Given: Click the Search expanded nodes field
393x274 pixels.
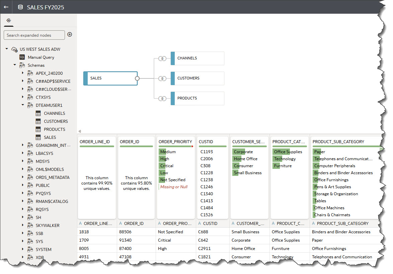Looking at the screenshot, I should (x=34, y=35).
